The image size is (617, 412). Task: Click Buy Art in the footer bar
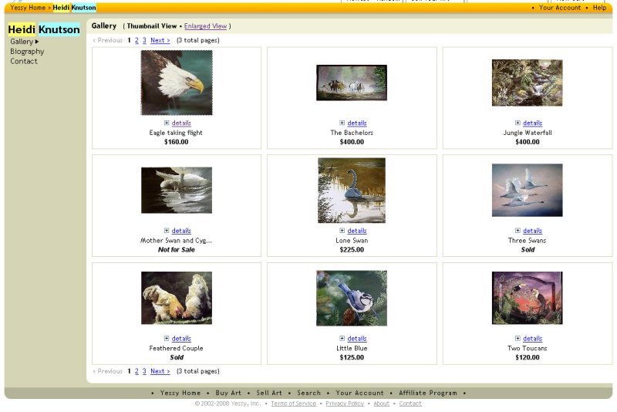(x=228, y=393)
